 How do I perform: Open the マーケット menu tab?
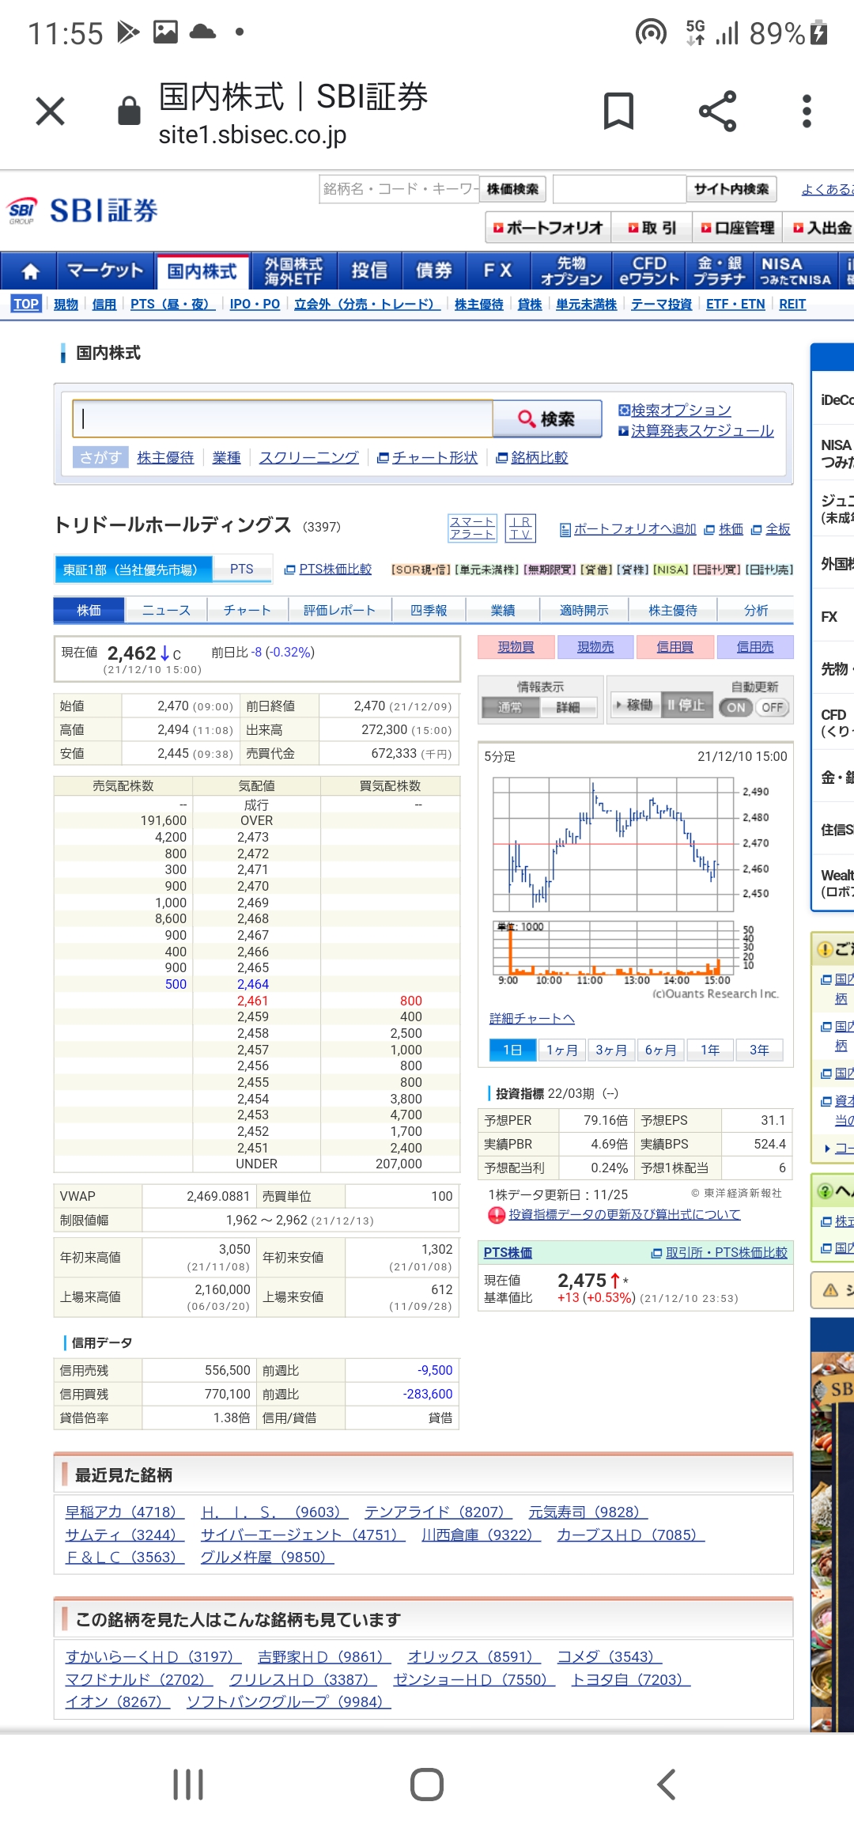[x=106, y=271]
